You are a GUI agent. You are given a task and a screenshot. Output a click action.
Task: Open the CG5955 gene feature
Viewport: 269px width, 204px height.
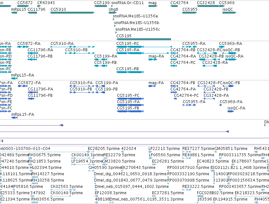[x=190, y=13]
